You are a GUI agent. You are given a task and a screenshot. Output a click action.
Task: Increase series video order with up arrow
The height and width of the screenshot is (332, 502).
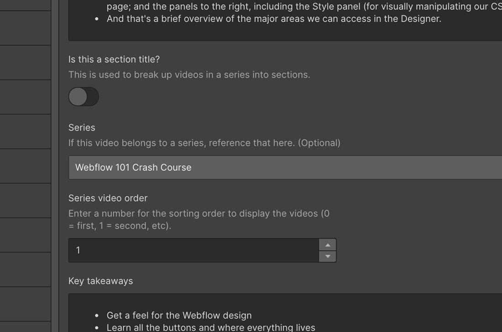328,245
